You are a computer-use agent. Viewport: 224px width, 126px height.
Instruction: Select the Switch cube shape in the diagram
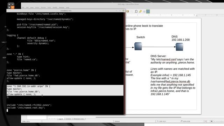(138, 46)
